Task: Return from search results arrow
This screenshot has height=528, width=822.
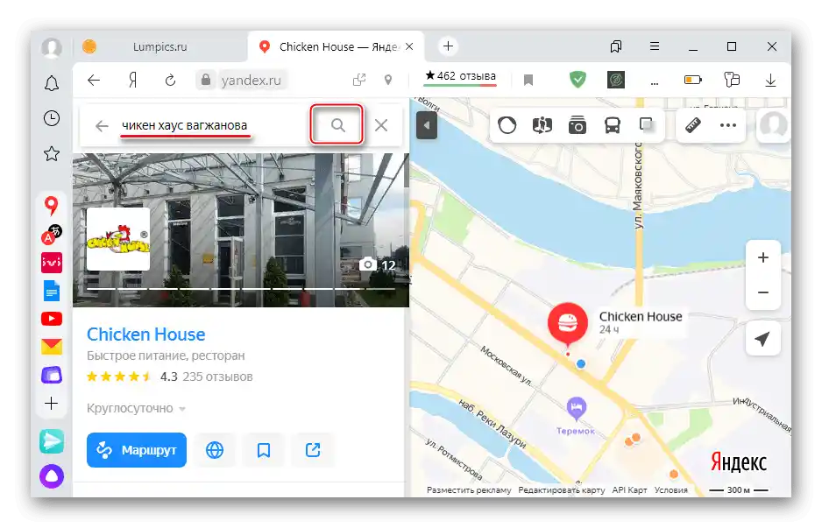Action: [x=102, y=126]
